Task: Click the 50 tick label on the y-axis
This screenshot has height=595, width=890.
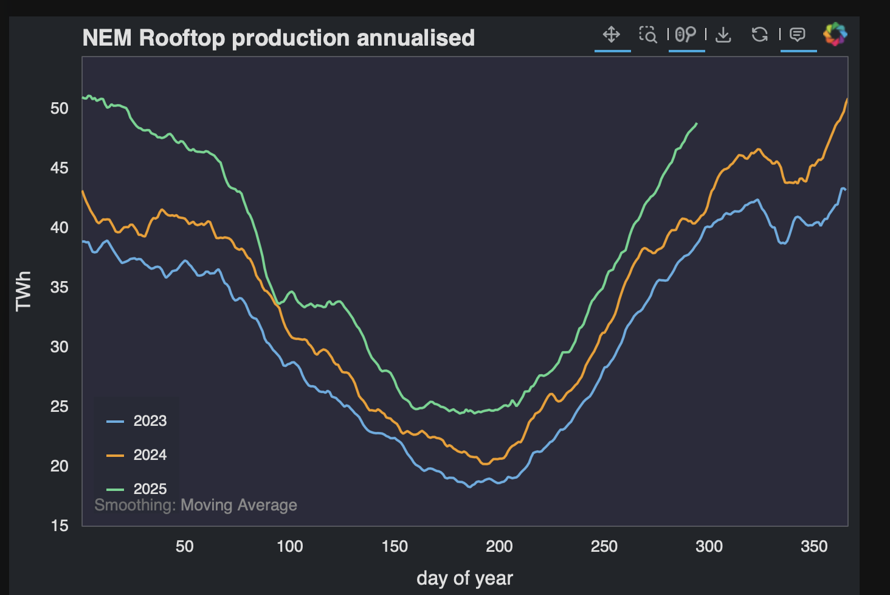Action: click(60, 109)
